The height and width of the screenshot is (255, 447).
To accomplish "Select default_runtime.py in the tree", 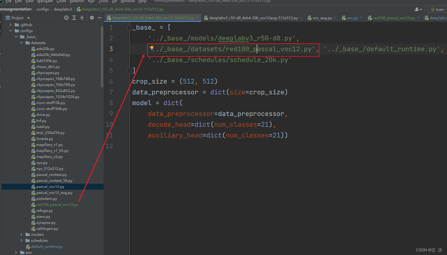I will tap(47, 247).
